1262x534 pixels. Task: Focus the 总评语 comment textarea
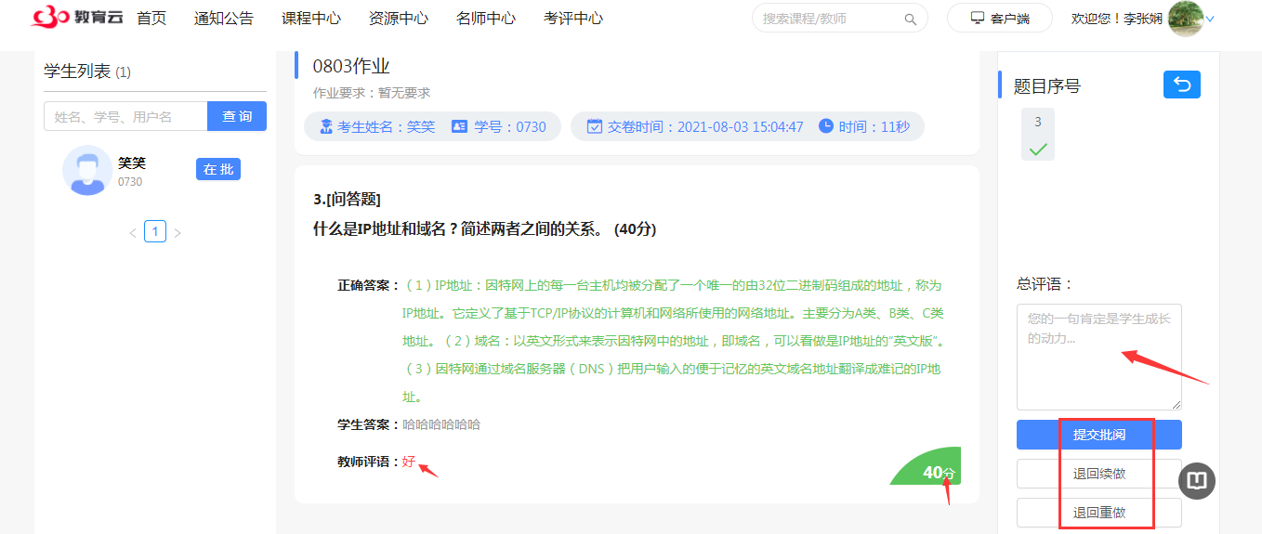(1099, 357)
